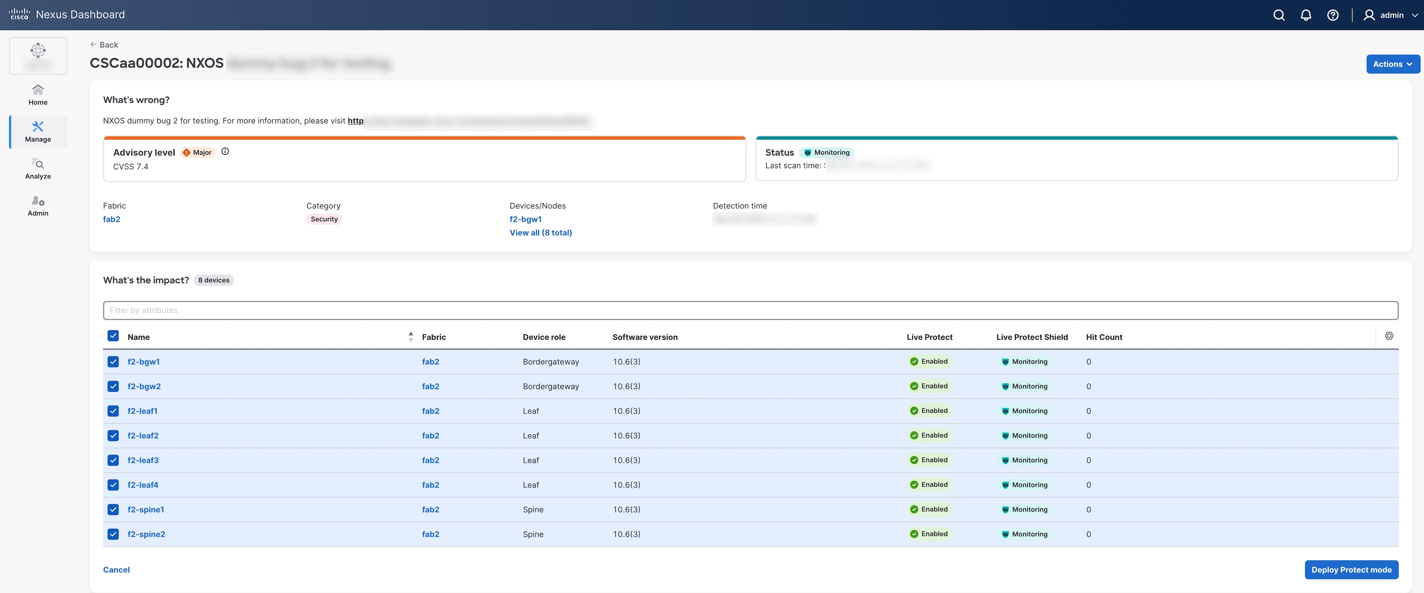1424x593 pixels.
Task: Click 10.6(3) version in f2-leaf2 row
Action: 626,436
